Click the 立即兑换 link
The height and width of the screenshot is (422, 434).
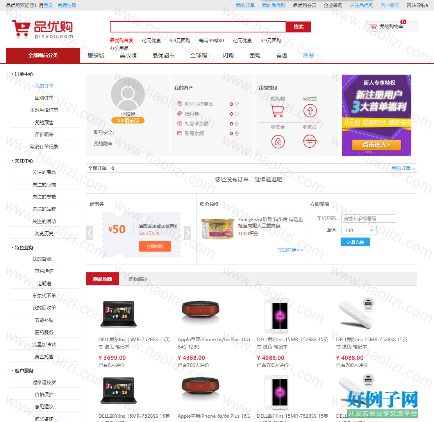(290, 250)
